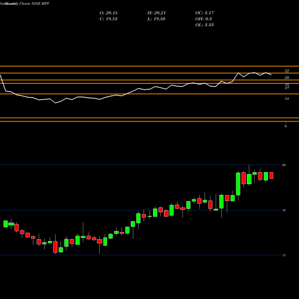
Task: Click the 11 price label on candlestick axis
Action: (284, 255)
